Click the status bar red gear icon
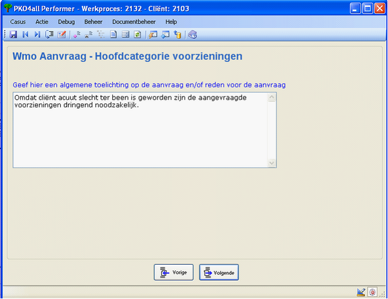Viewport: 388px width, 299px height. coord(372,292)
